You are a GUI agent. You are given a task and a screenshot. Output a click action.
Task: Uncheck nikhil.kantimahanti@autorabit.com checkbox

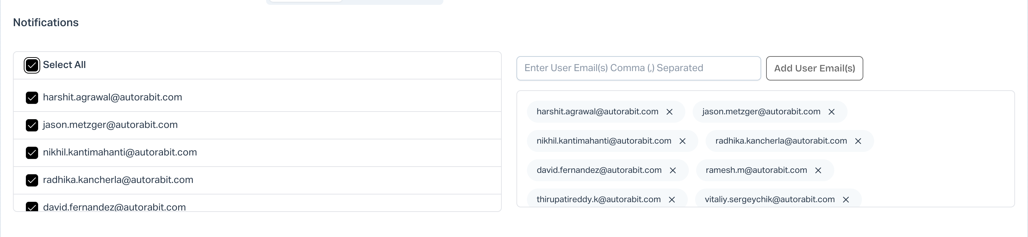click(x=32, y=153)
